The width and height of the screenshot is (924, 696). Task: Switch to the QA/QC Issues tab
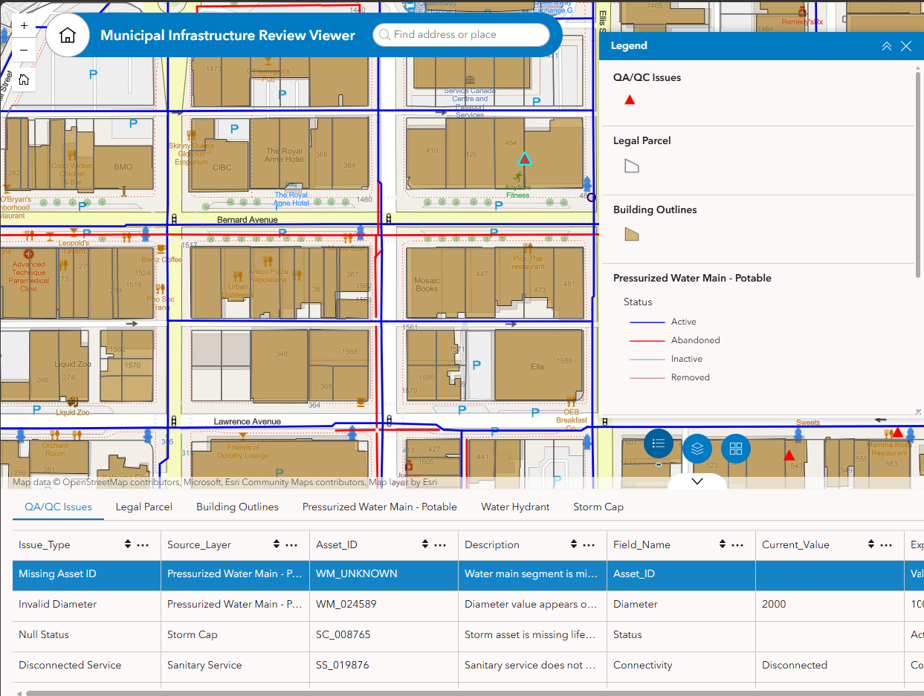click(58, 507)
